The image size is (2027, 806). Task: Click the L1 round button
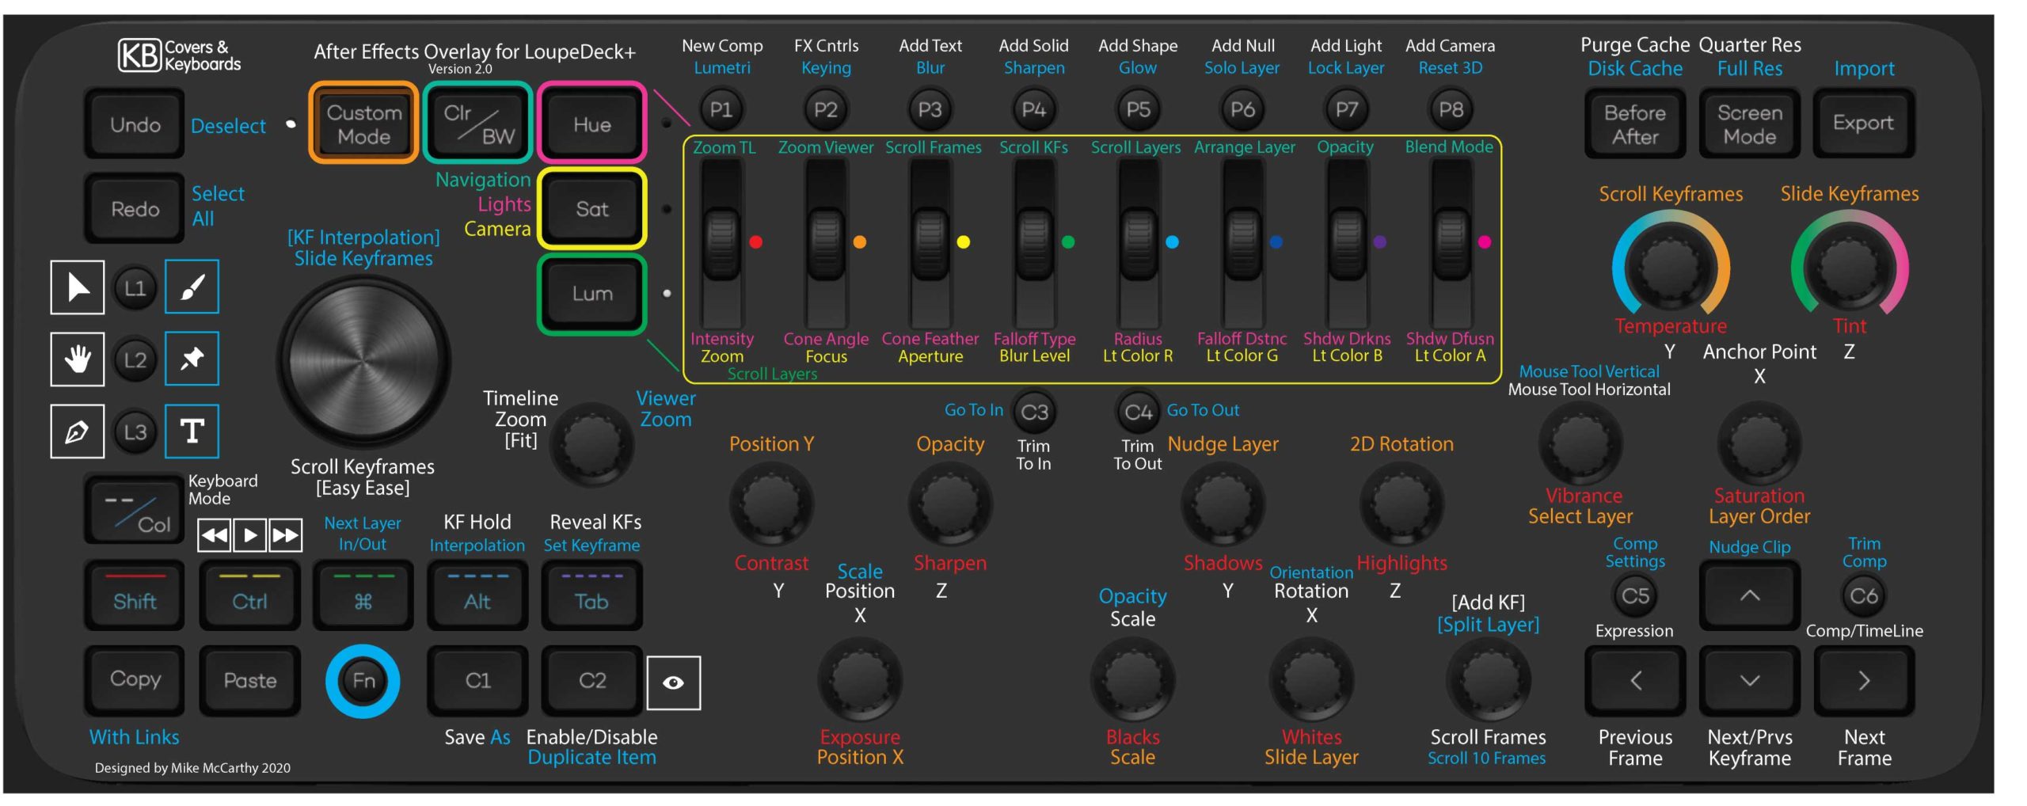(x=135, y=287)
